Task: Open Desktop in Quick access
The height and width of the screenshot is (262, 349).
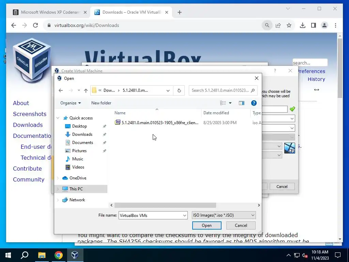Action: tap(79, 126)
